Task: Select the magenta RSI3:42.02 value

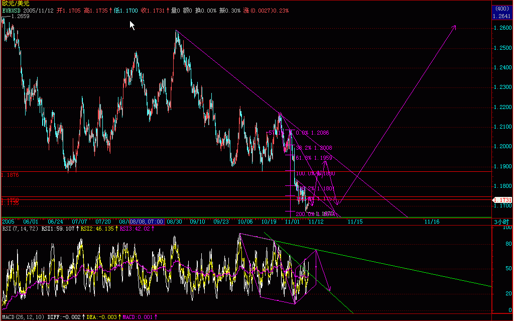Action: coord(137,229)
